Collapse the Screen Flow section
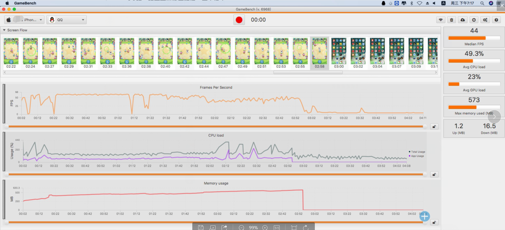Viewport: 505px width, 230px height. [x=4, y=30]
